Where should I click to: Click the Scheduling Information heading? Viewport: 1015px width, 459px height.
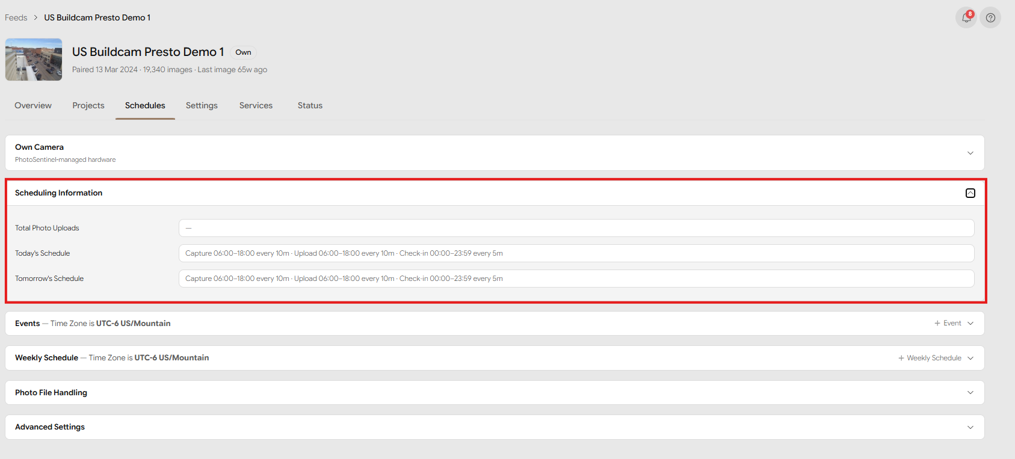(x=58, y=193)
